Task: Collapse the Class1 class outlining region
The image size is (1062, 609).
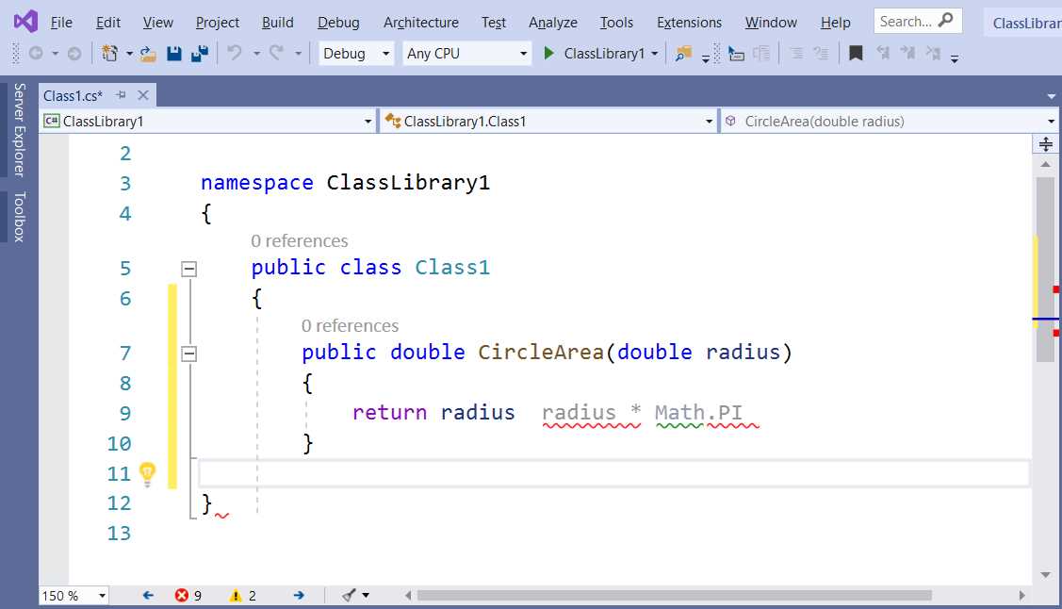Action: [x=189, y=269]
